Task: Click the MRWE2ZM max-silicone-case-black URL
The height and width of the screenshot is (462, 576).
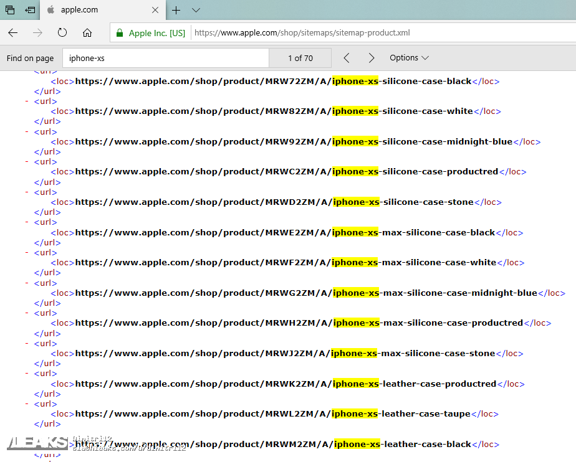Action: 285,233
